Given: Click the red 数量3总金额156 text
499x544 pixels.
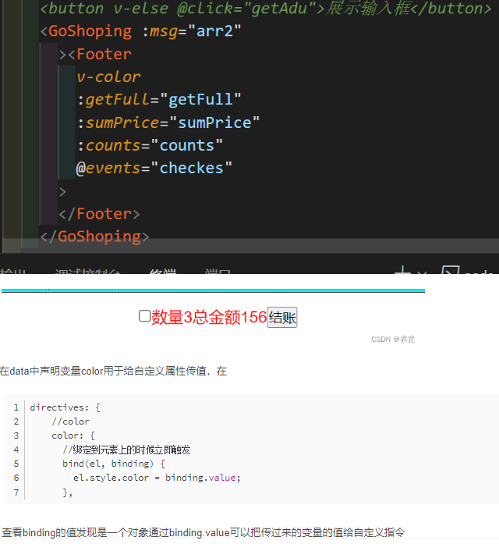Looking at the screenshot, I should click(209, 318).
